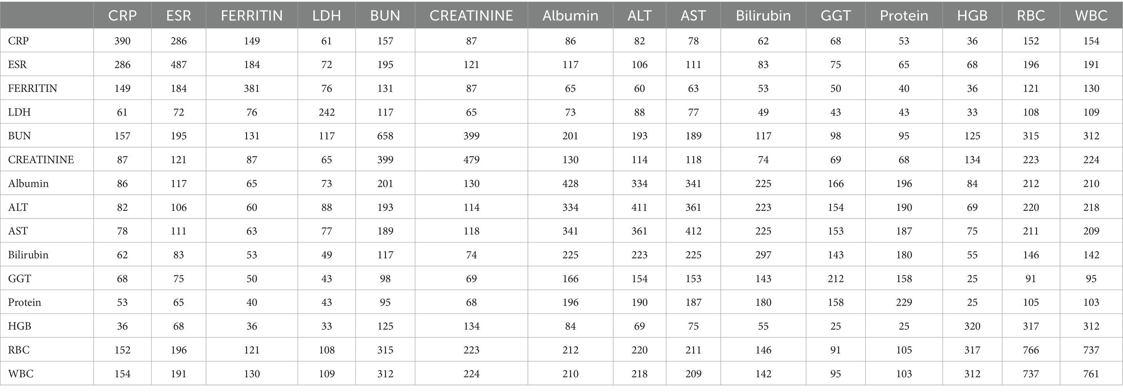
Task: Select the ESR row label
Action: pos(17,64)
